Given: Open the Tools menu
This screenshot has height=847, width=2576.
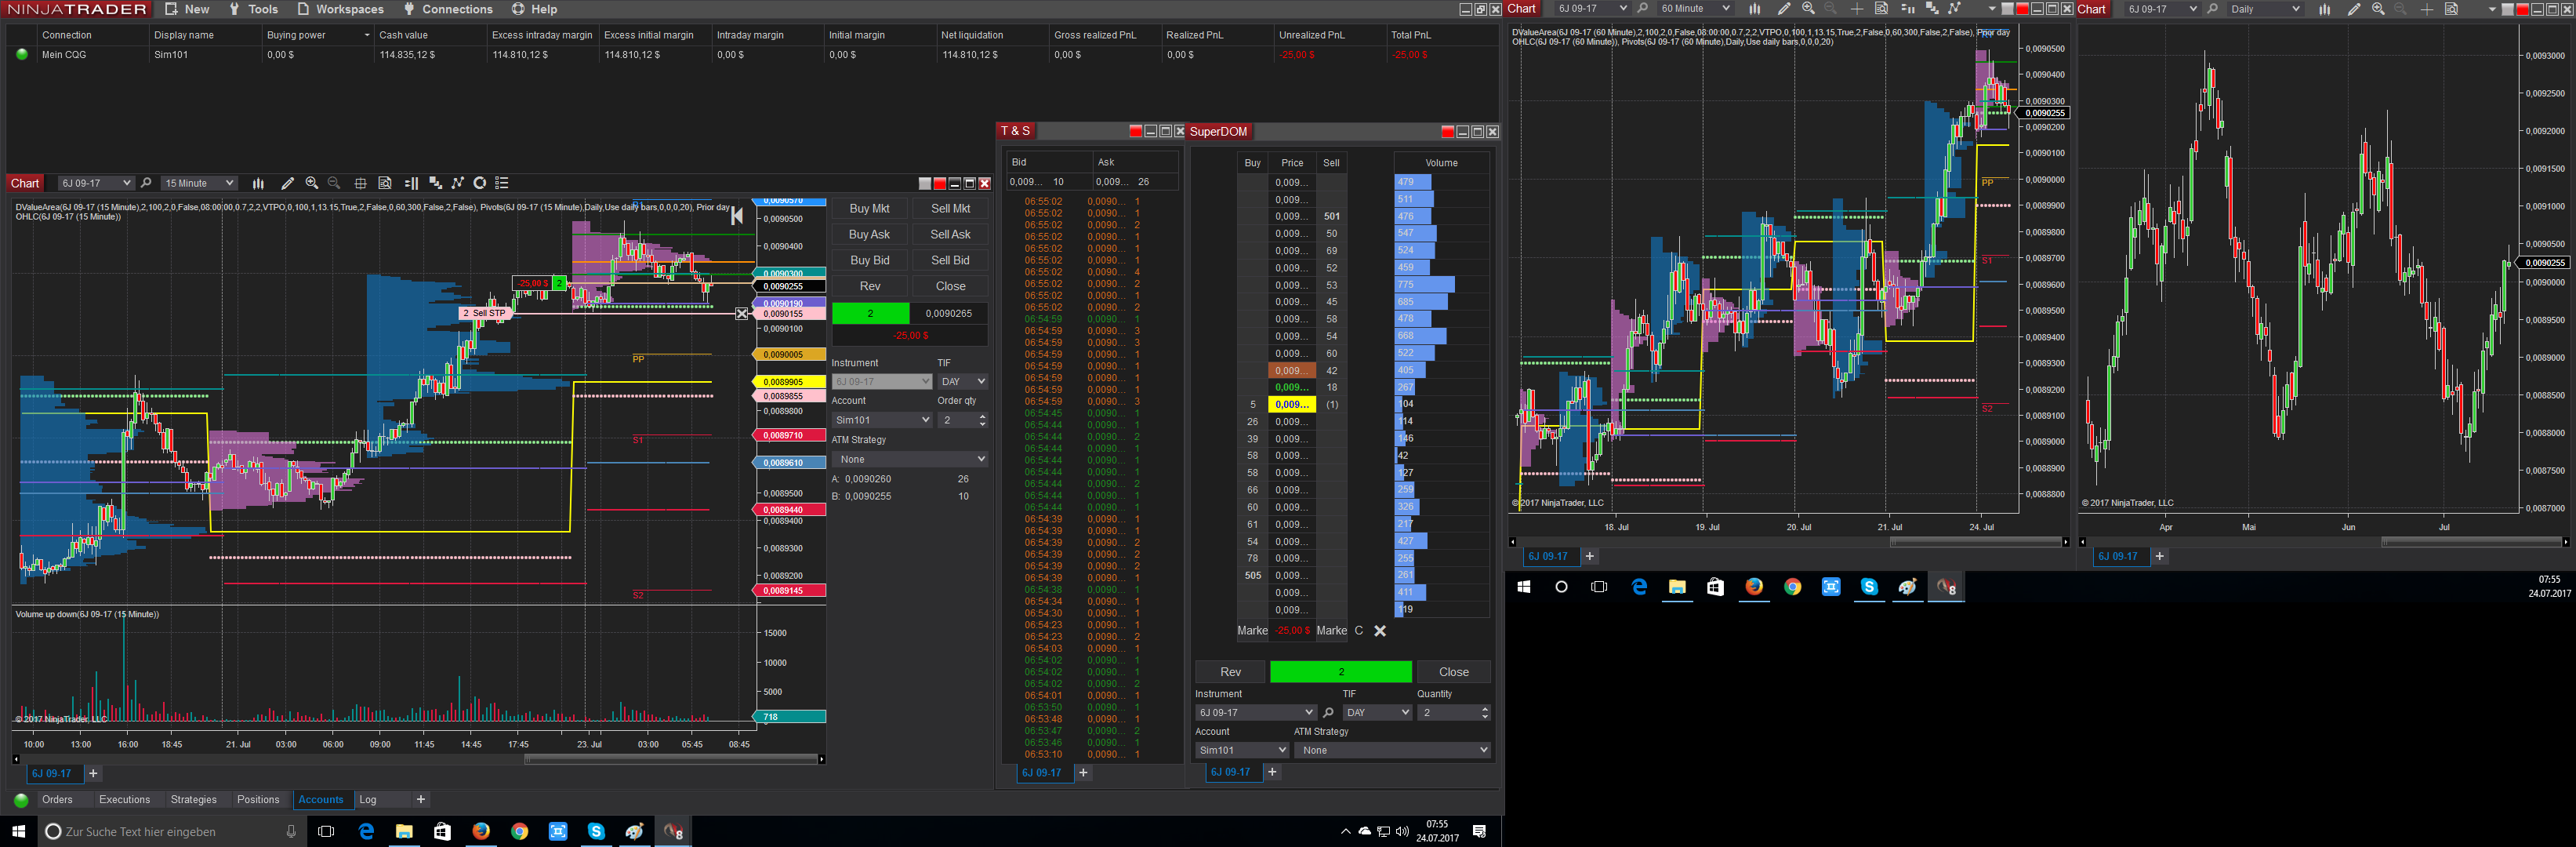Looking at the screenshot, I should [254, 9].
